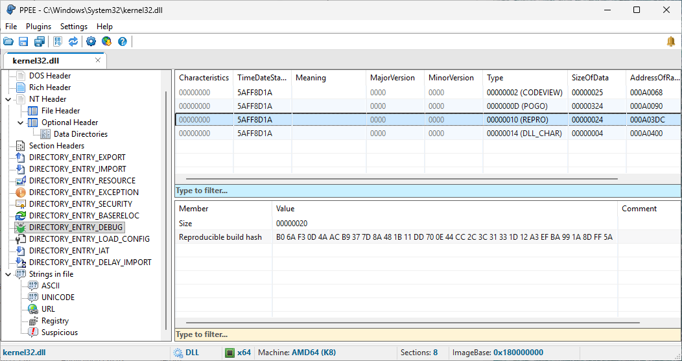Open ASCII strings list
The height and width of the screenshot is (361, 682).
point(51,286)
